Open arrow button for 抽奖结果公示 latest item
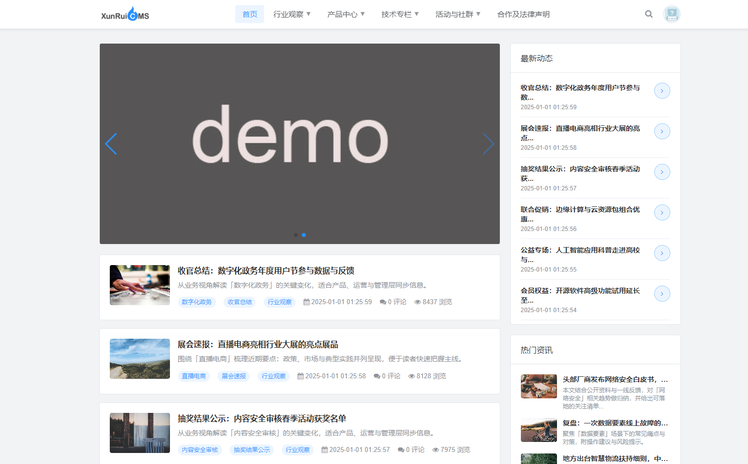Screen dimensions: 748x464 coord(662,172)
